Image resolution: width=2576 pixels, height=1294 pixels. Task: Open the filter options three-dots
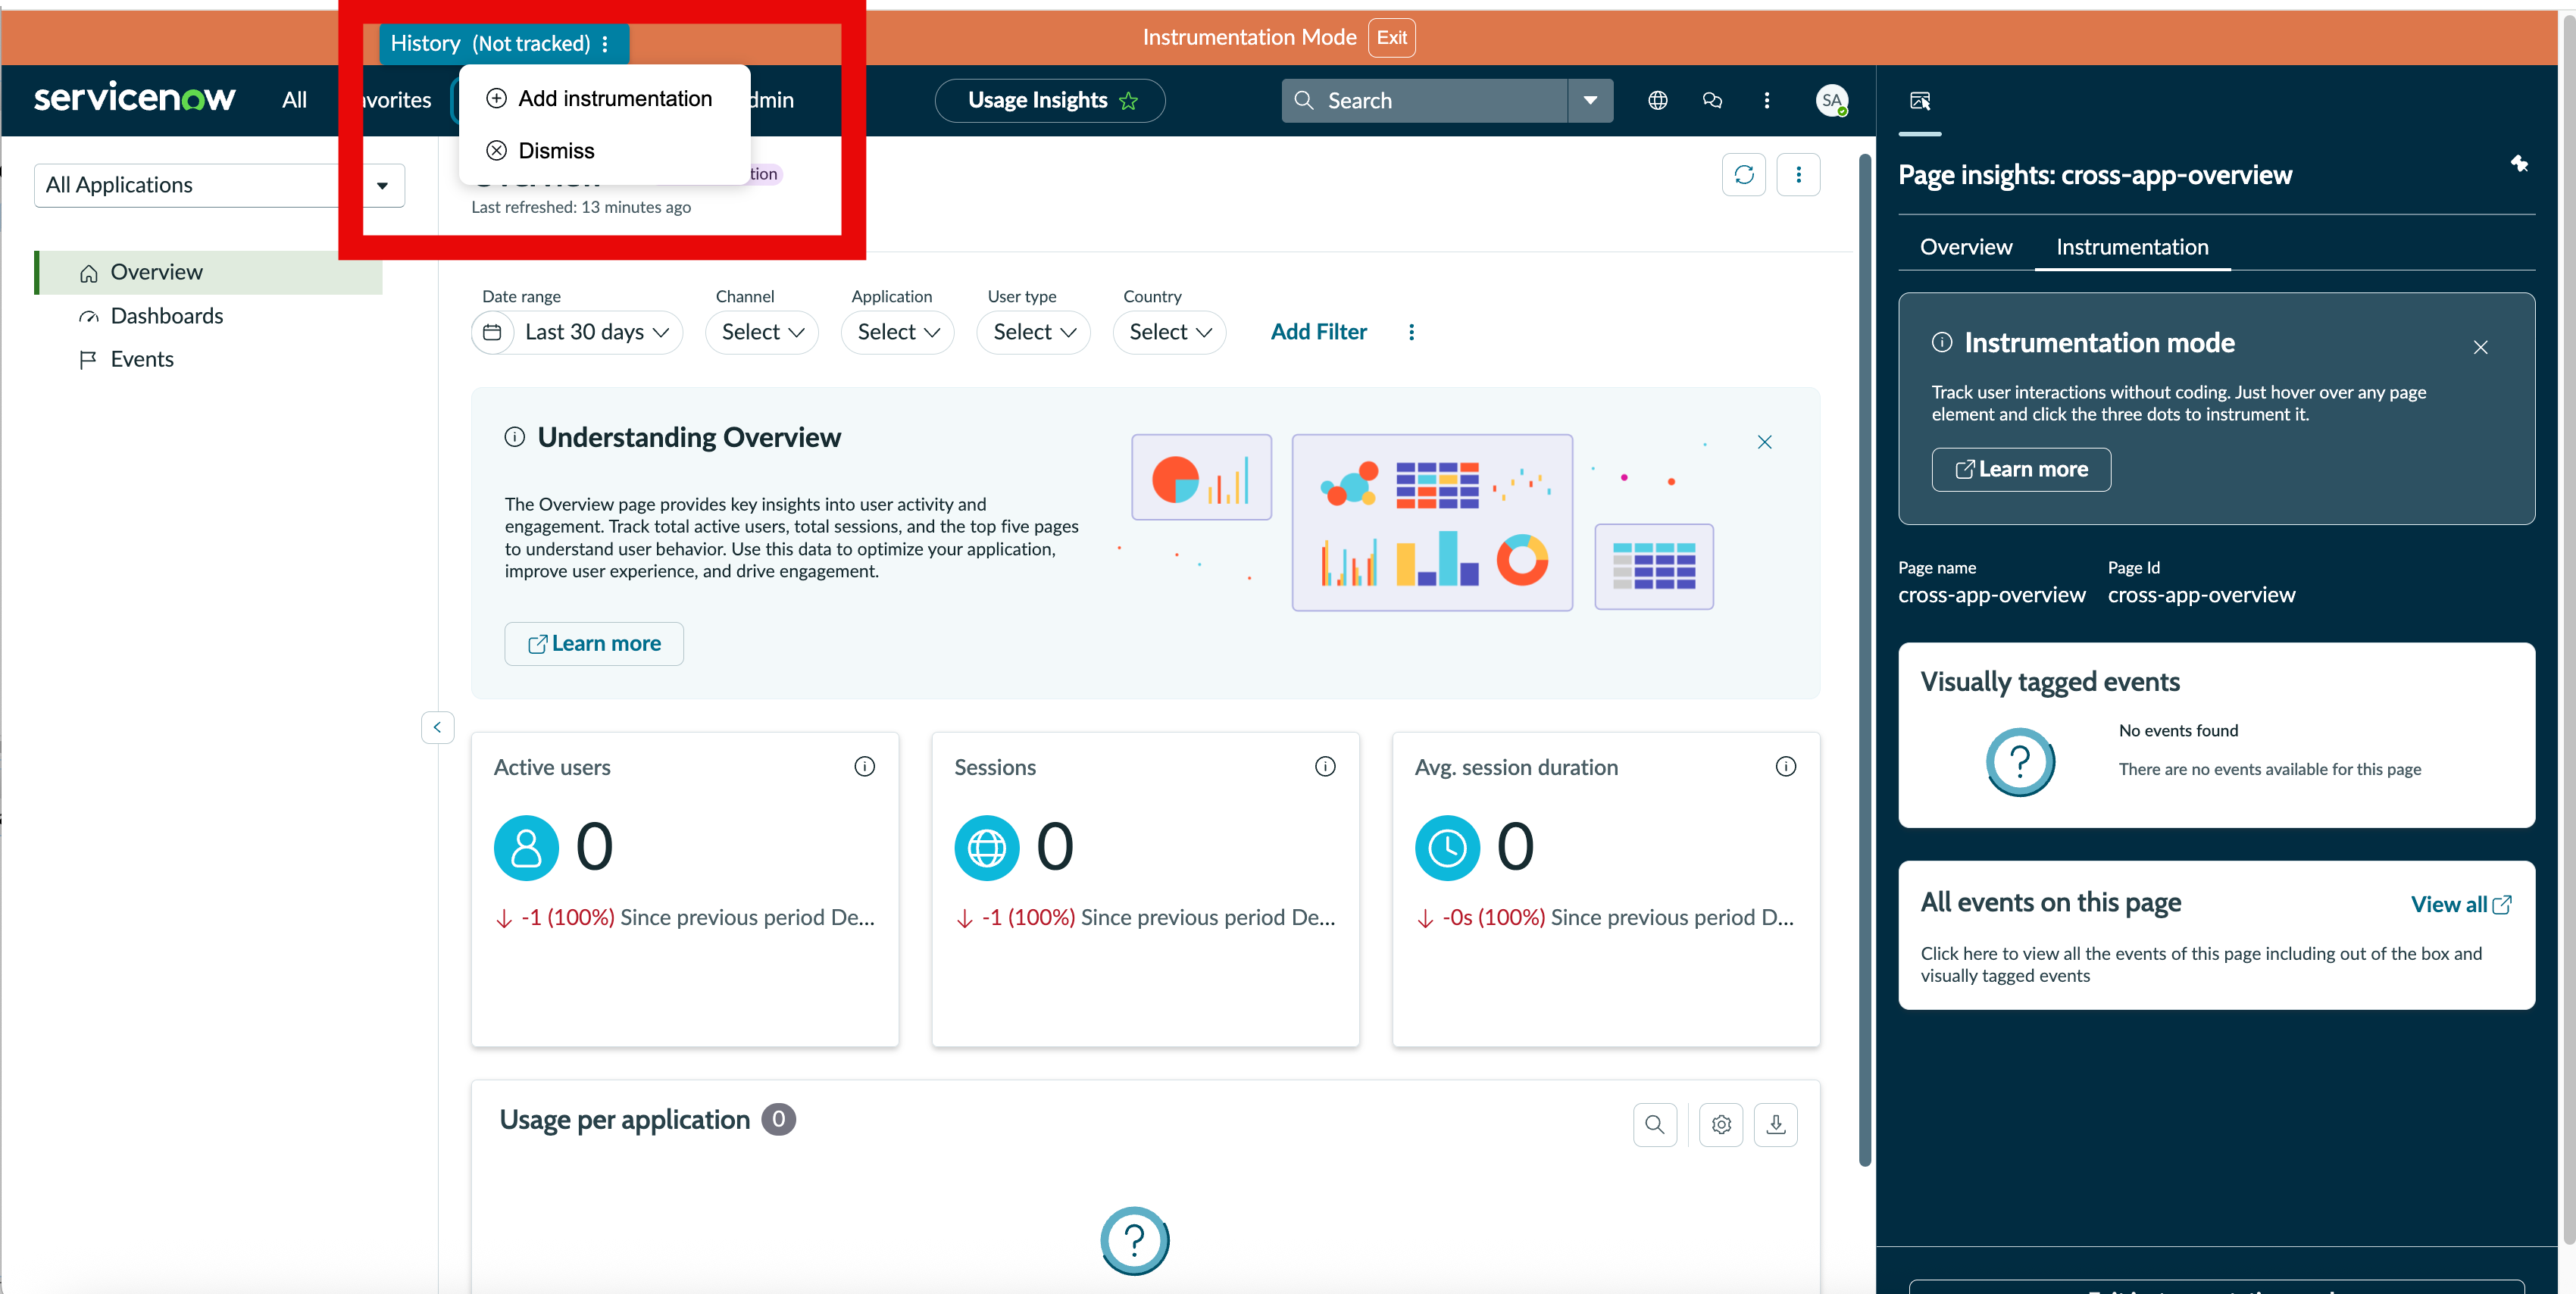pyautogui.click(x=1411, y=332)
